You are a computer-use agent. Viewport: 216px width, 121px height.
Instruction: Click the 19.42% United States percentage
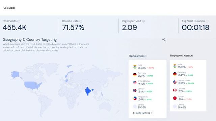(x=141, y=84)
